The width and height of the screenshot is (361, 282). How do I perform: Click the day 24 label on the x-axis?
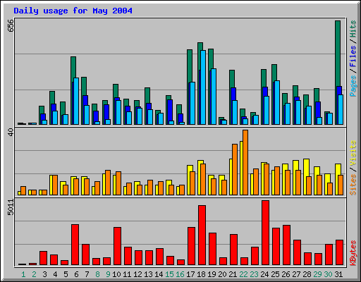pos(264,274)
